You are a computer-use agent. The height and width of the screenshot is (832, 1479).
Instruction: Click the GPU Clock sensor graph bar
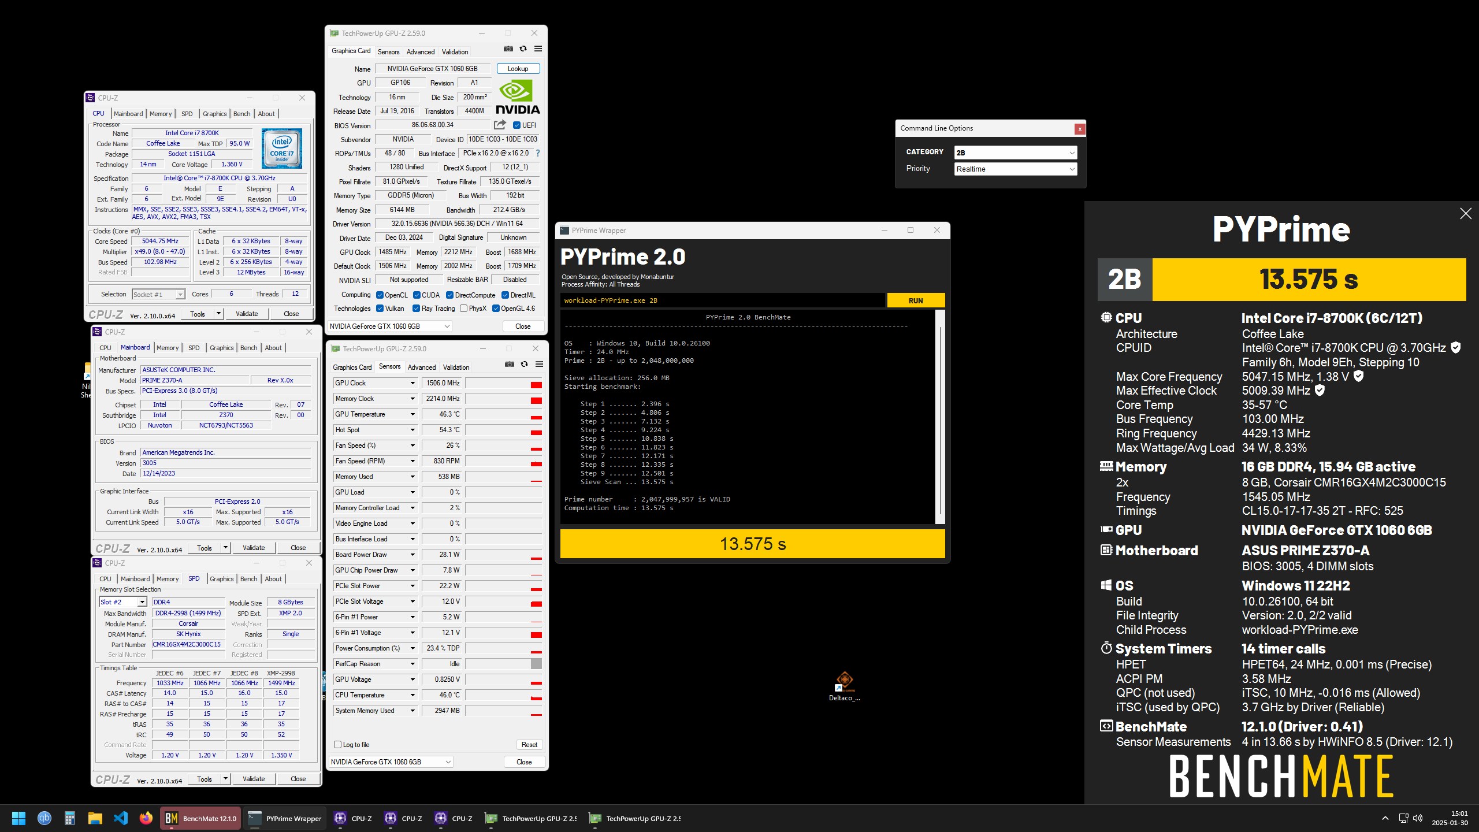click(504, 383)
